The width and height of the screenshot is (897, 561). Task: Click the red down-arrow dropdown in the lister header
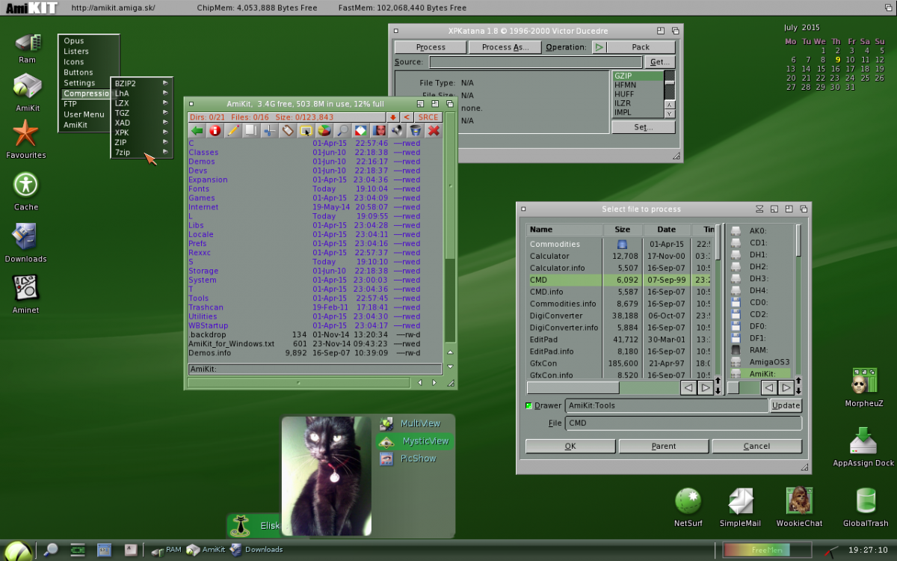(393, 117)
